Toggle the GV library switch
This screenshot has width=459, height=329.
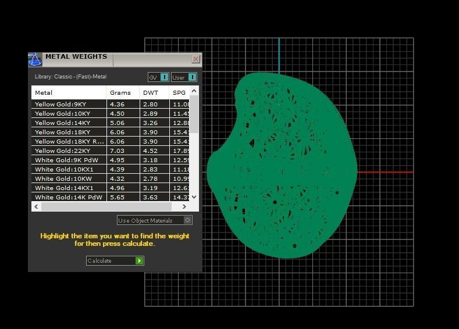tap(158, 77)
